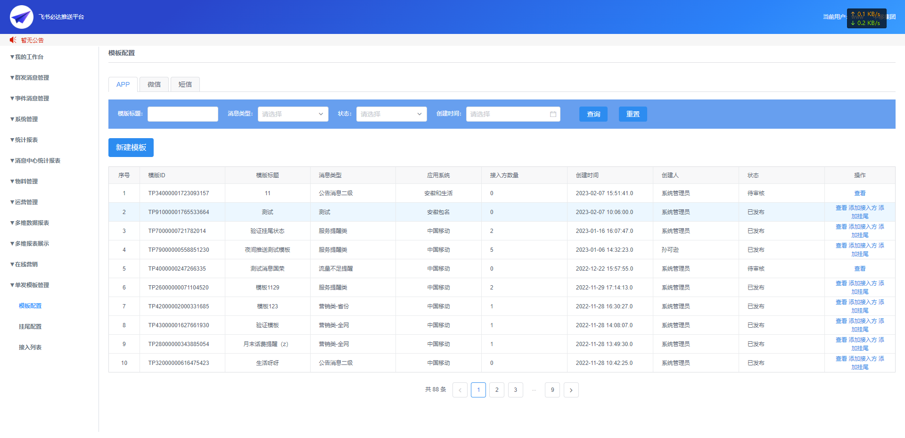Screen dimensions: 905x438
Task: Open 挂尾配置 submenu item
Action: pos(30,327)
